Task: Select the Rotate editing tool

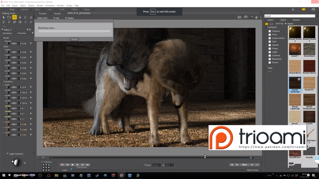Action: click(9, 17)
